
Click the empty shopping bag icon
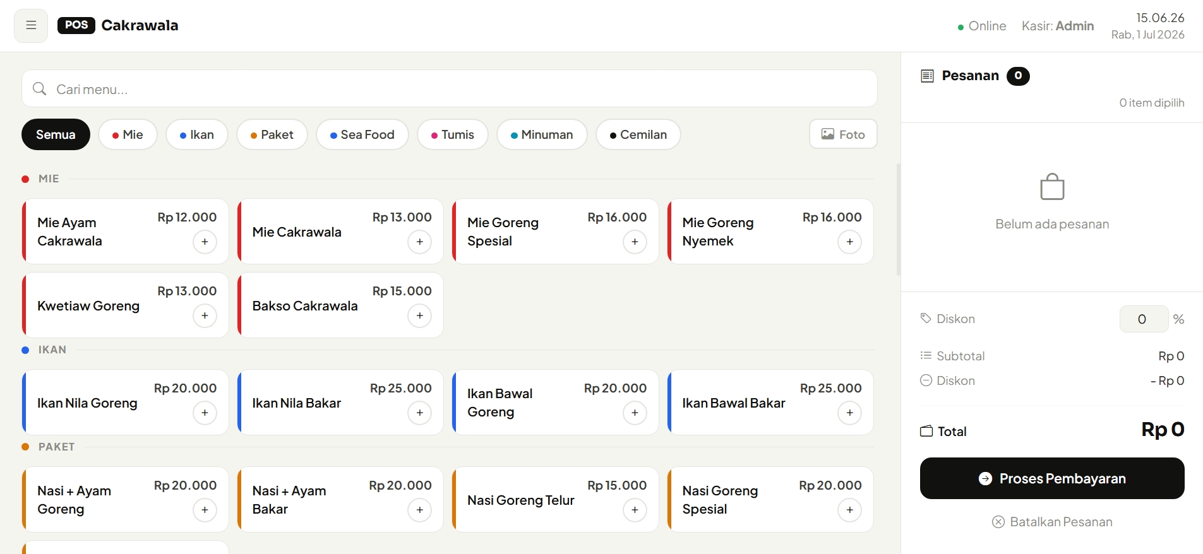(1052, 187)
